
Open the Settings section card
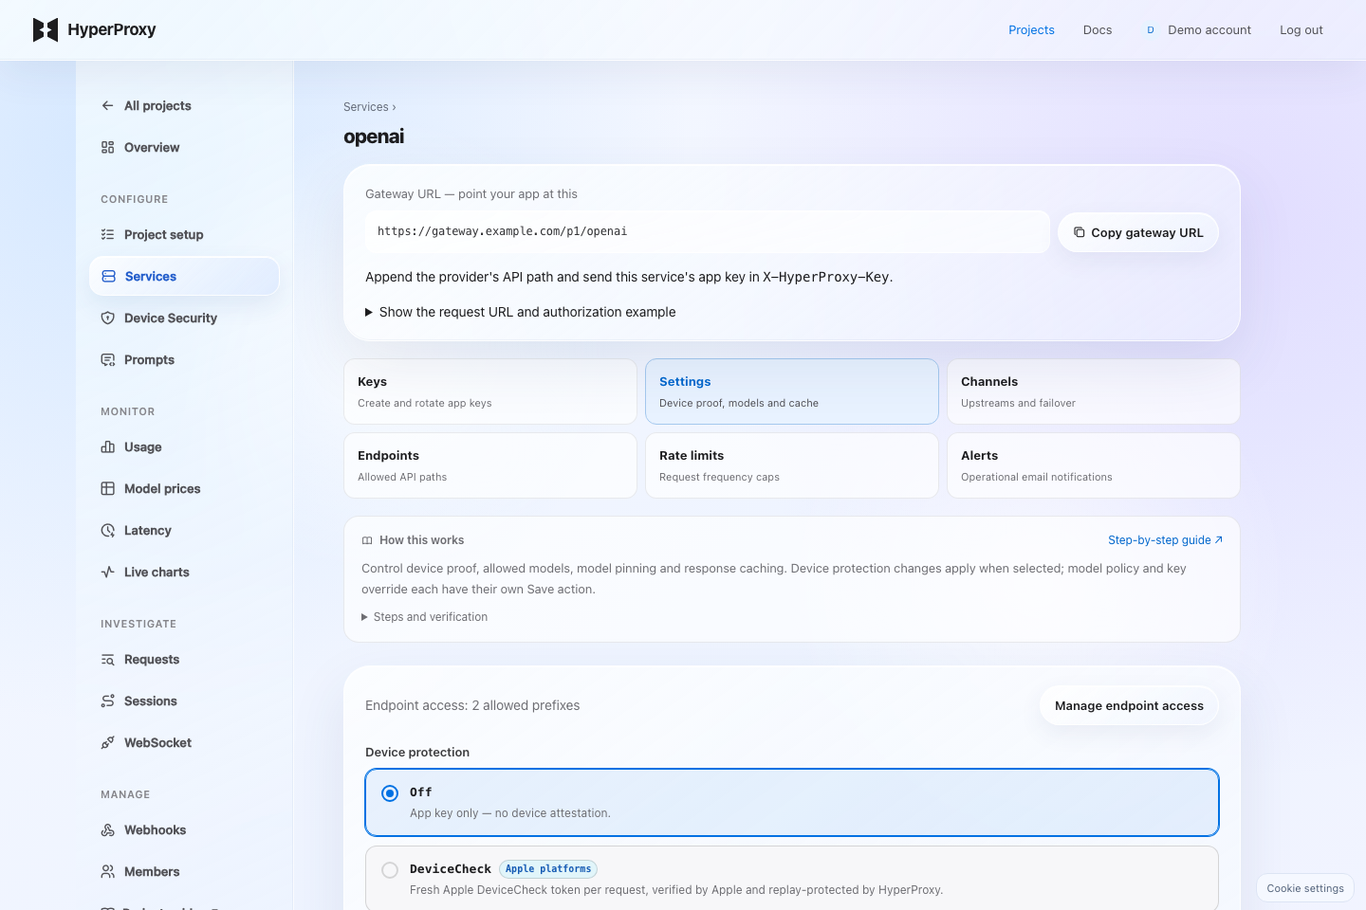(792, 391)
